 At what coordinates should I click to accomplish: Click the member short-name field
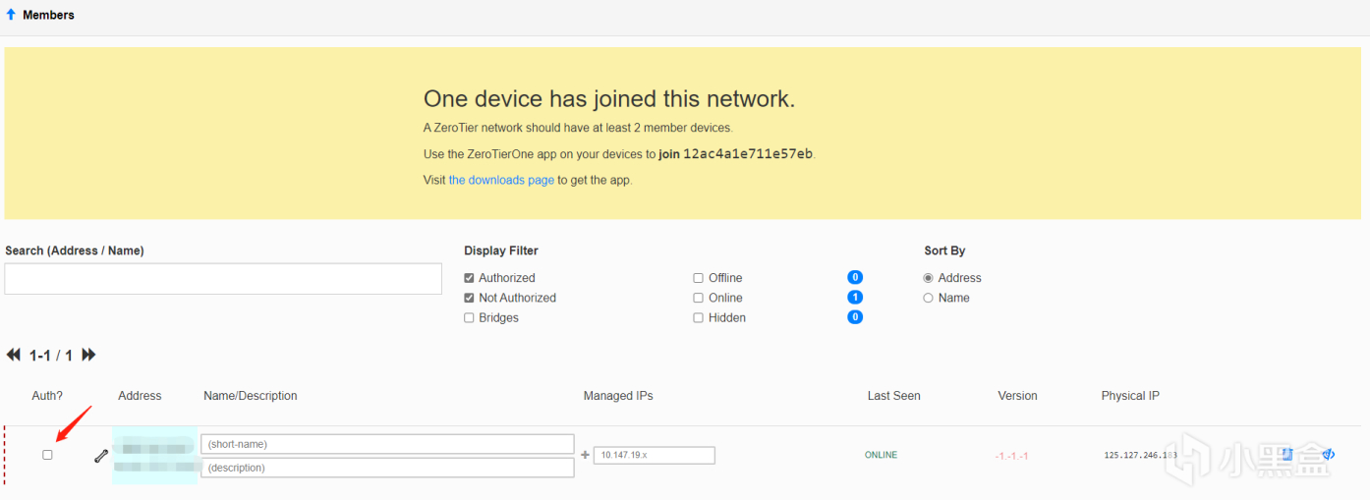pos(387,444)
